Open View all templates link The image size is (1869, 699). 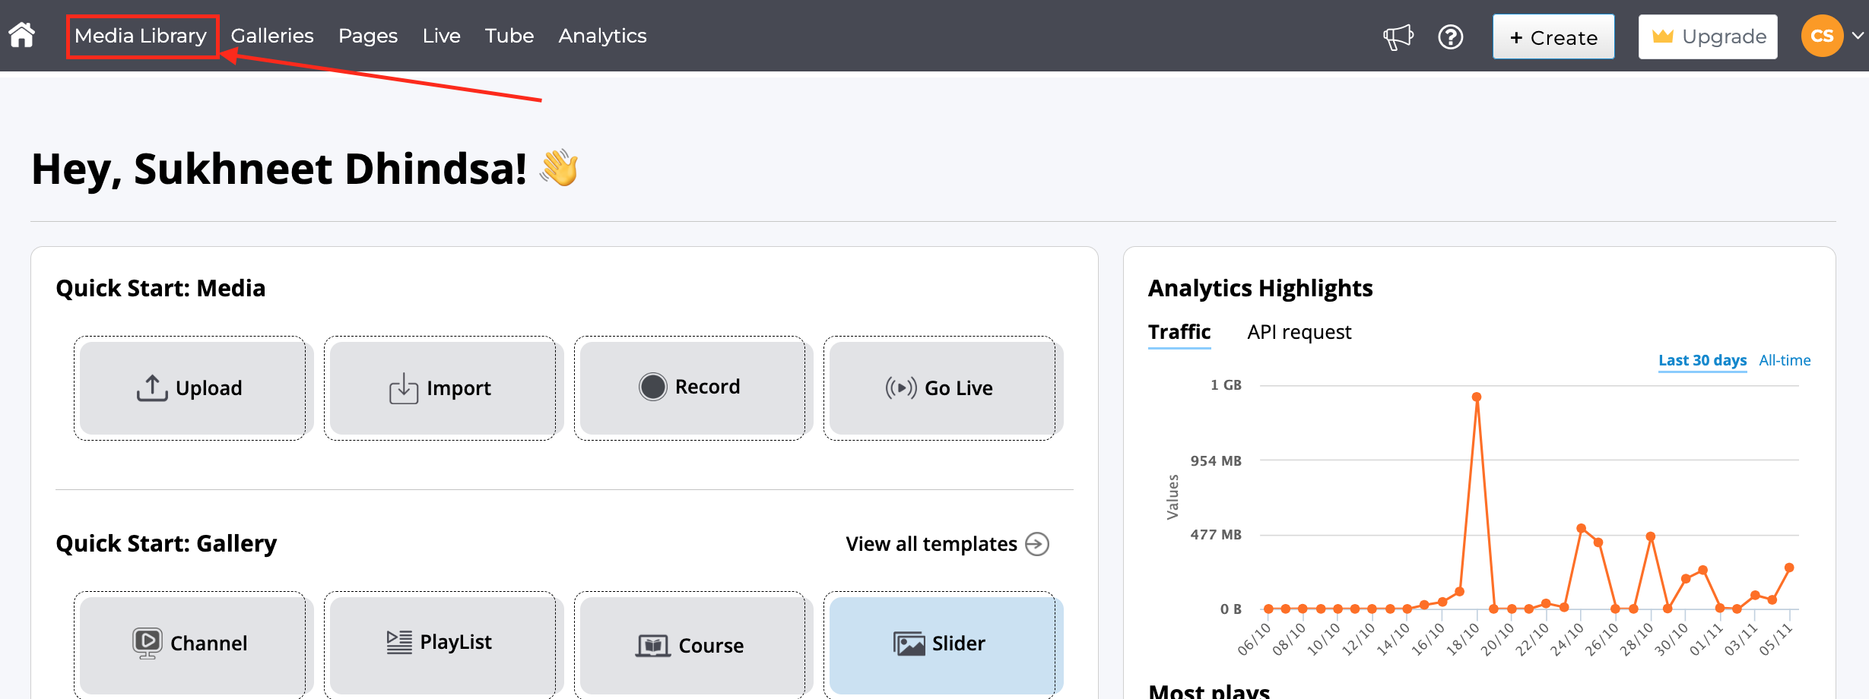[947, 544]
